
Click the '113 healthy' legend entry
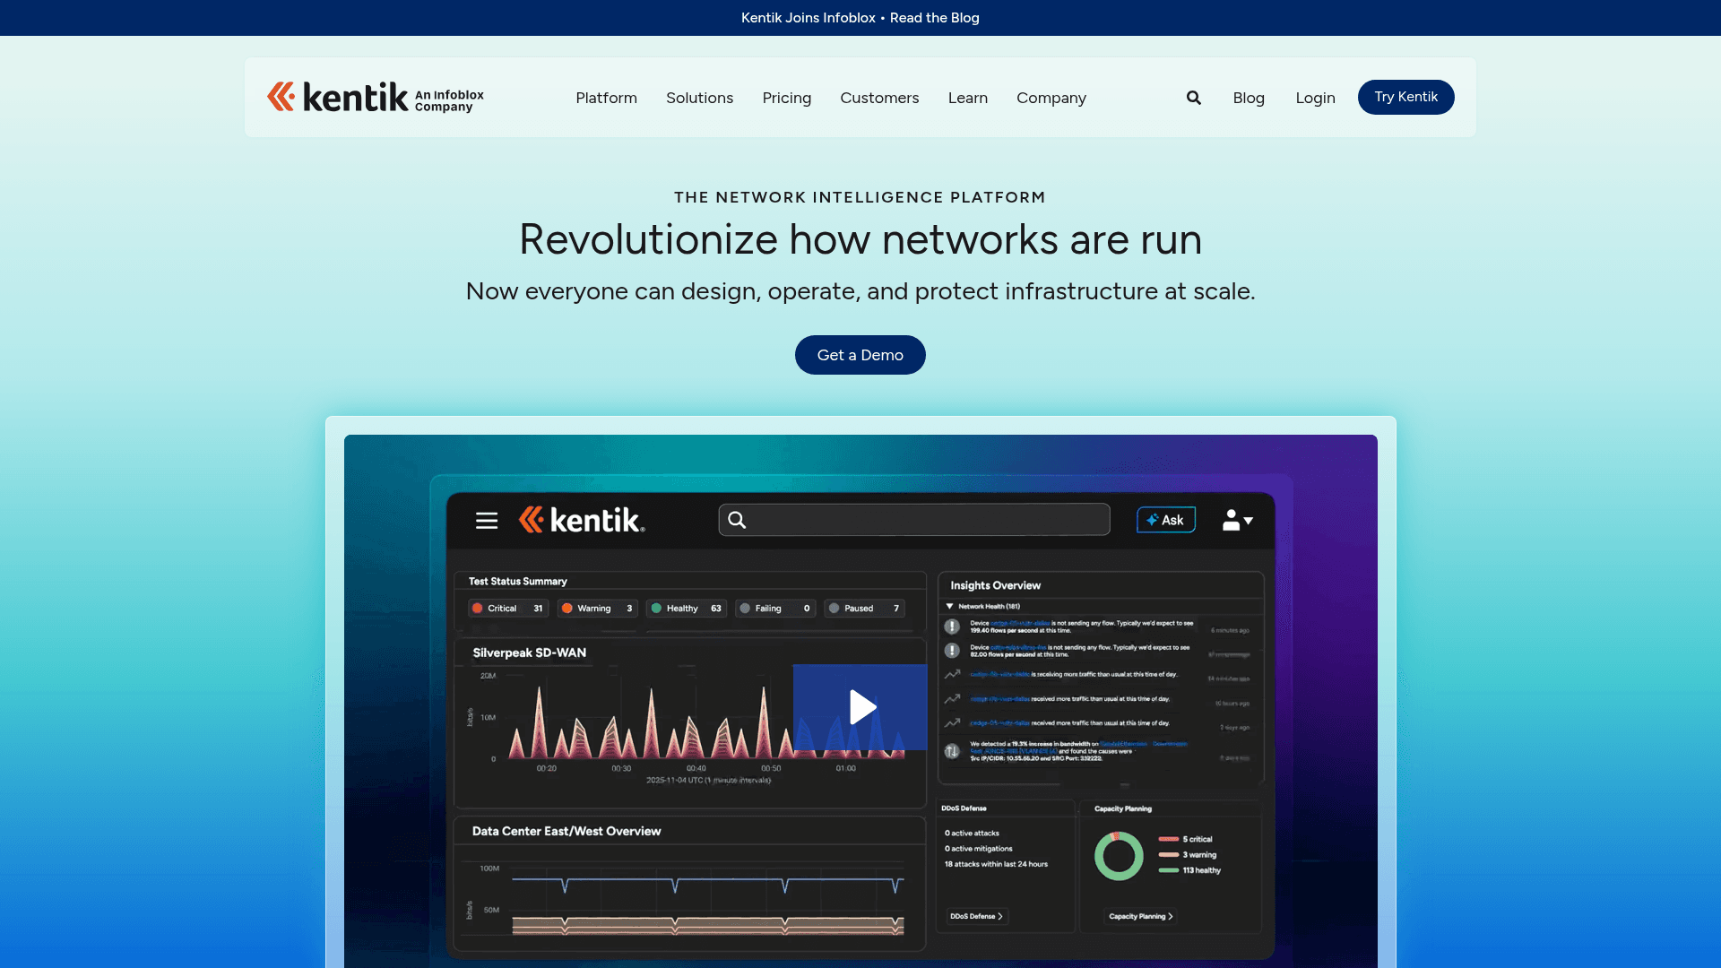[1189, 870]
